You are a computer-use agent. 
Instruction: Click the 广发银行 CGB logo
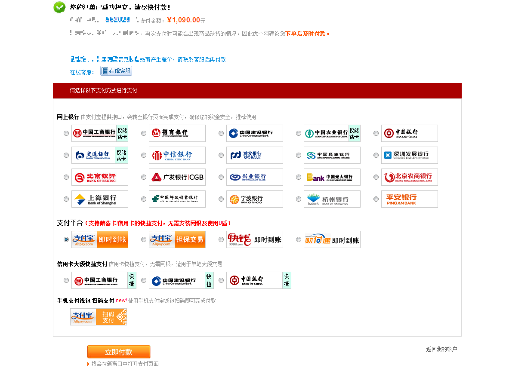[177, 177]
